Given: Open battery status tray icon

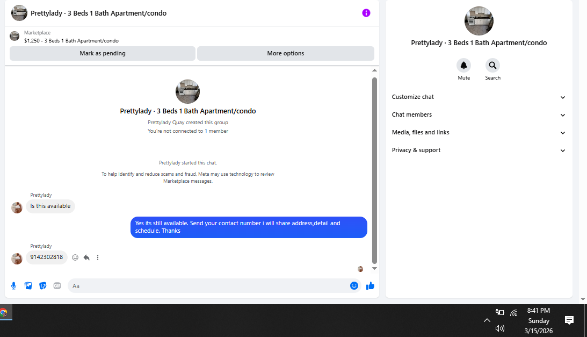Looking at the screenshot, I should click(500, 312).
